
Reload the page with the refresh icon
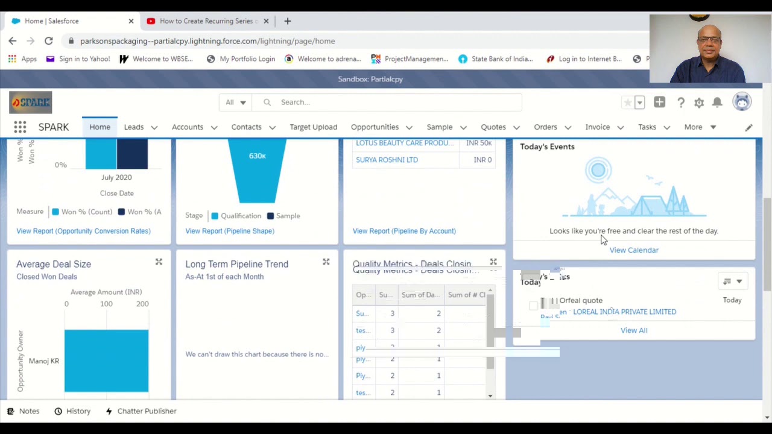[49, 41]
